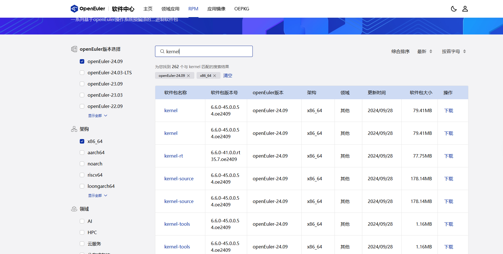Remove the x86_64 filter tag

pyautogui.click(x=215, y=76)
